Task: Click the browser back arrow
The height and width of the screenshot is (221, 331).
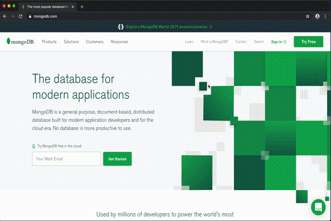Action: pos(5,16)
